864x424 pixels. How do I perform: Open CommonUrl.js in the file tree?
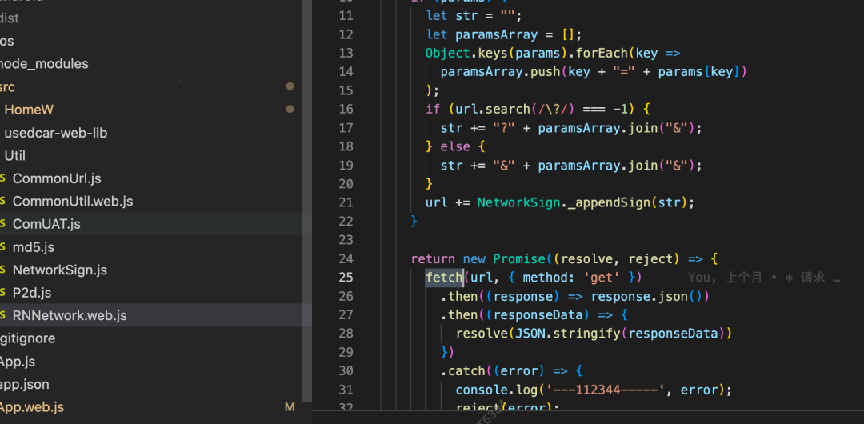point(57,178)
